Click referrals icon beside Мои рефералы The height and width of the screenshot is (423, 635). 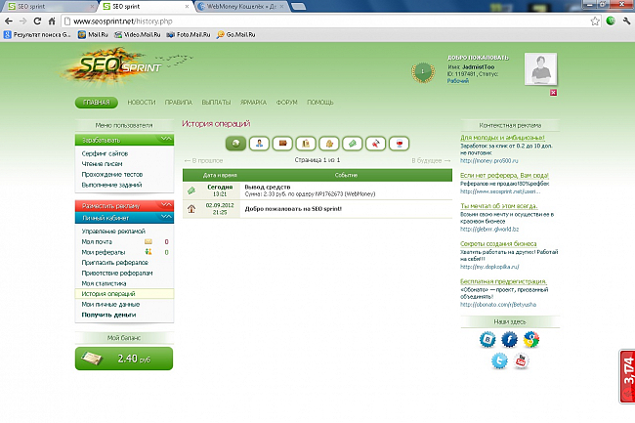click(148, 252)
